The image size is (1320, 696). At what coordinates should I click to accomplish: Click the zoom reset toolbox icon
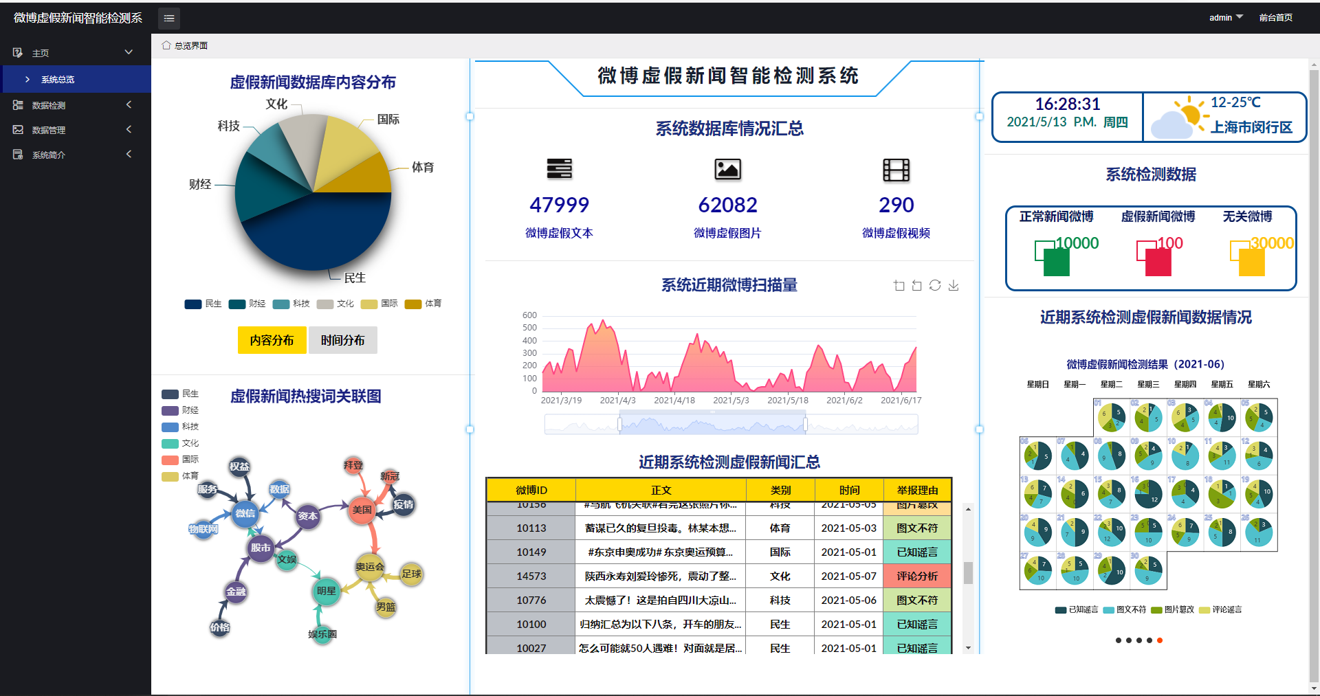click(916, 285)
